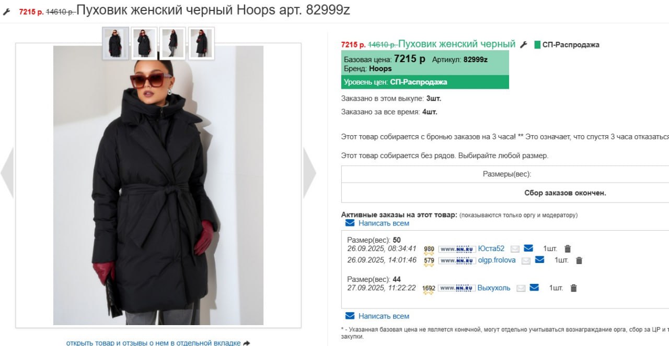
Task: Click green Пуховик женский черный product link
Action: click(x=457, y=44)
